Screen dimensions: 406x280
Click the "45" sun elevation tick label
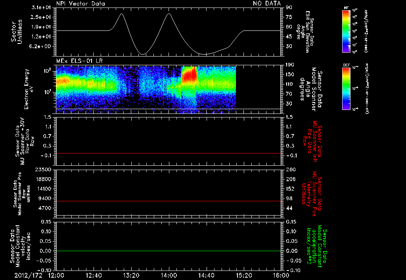pos(289,37)
